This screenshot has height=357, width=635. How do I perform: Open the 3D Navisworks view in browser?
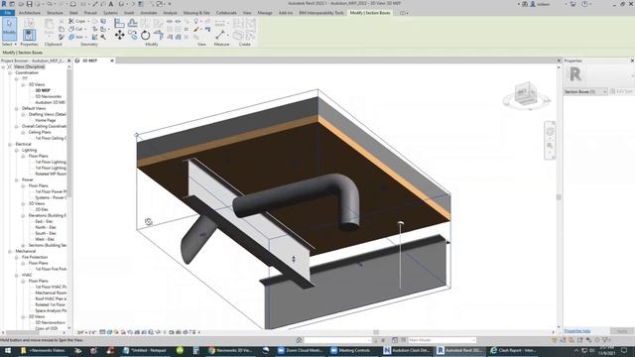(x=49, y=96)
